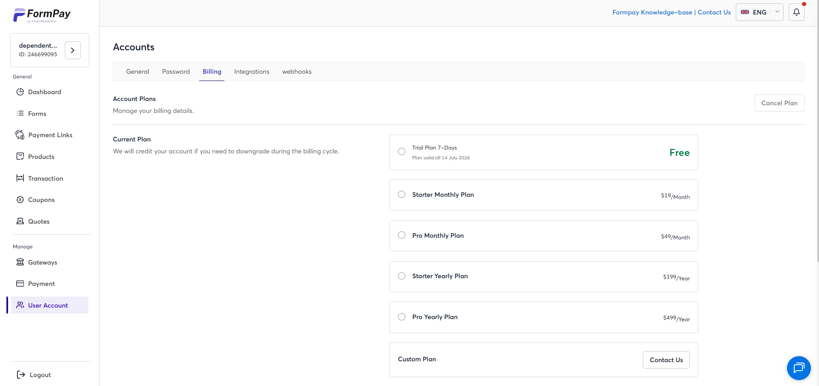Viewport: 819px width, 386px height.
Task: Click the Payment Links icon in sidebar
Action: [x=20, y=135]
